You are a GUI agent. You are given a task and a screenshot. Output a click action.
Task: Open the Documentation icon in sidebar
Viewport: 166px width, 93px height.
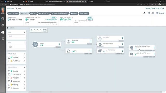pyautogui.click(x=3, y=39)
